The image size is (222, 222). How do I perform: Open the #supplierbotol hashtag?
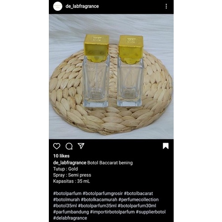coord(150,212)
